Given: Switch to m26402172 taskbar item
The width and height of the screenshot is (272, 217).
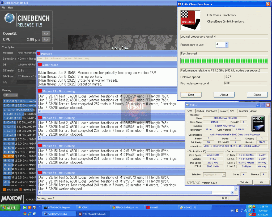Looking at the screenshot, I should point(195,207).
